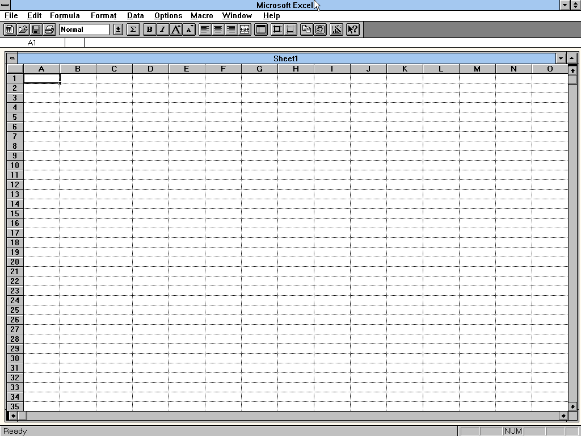Click the Select All corner button
This screenshot has height=436, width=581.
click(x=15, y=69)
